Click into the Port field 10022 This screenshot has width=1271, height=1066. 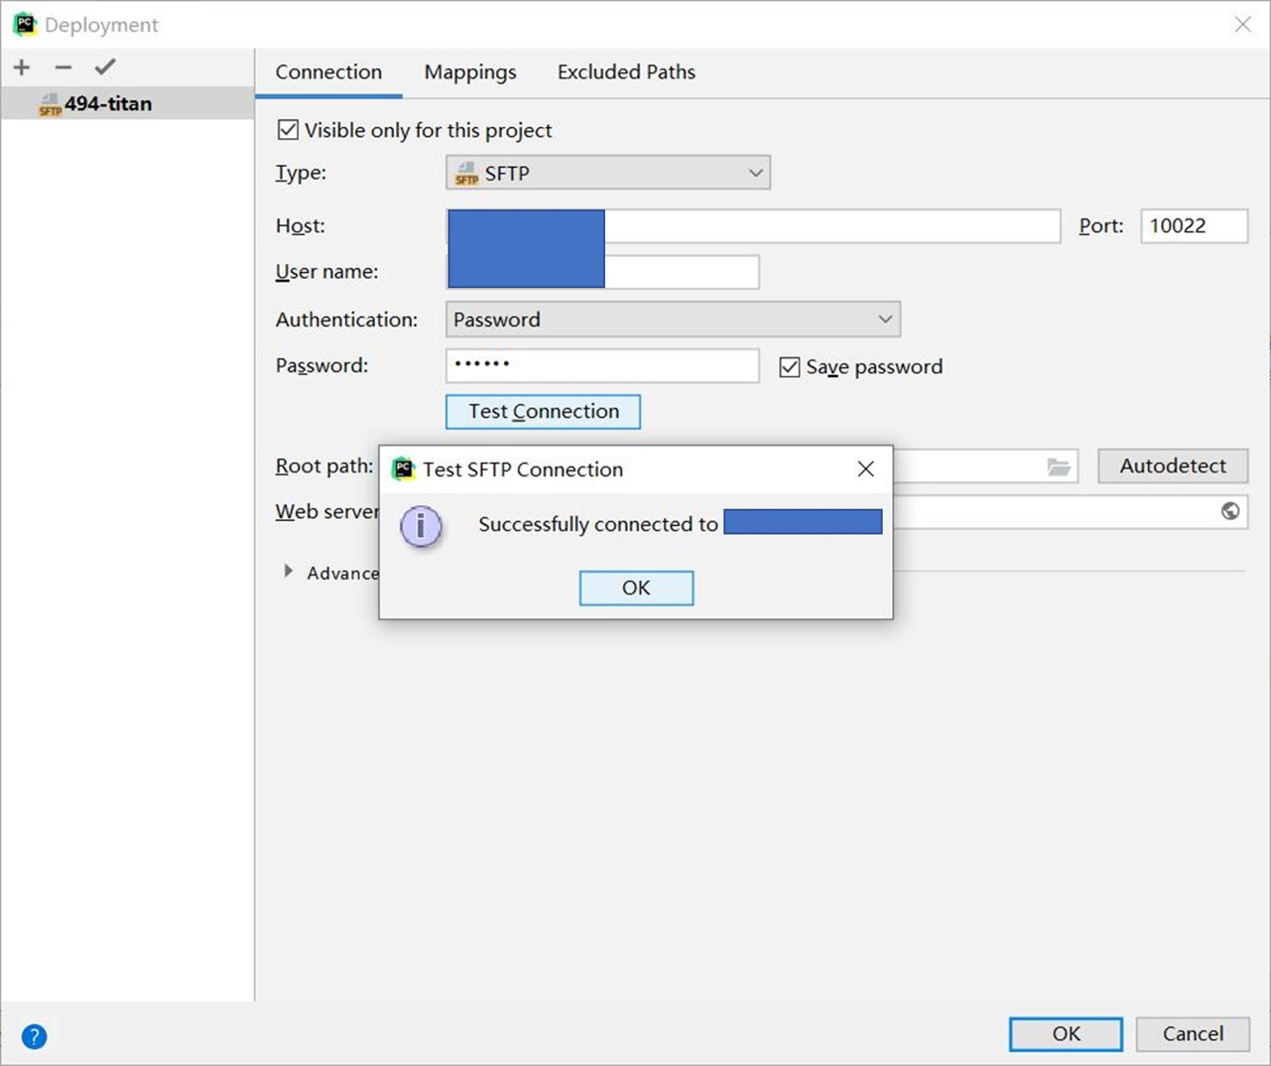pyautogui.click(x=1194, y=226)
